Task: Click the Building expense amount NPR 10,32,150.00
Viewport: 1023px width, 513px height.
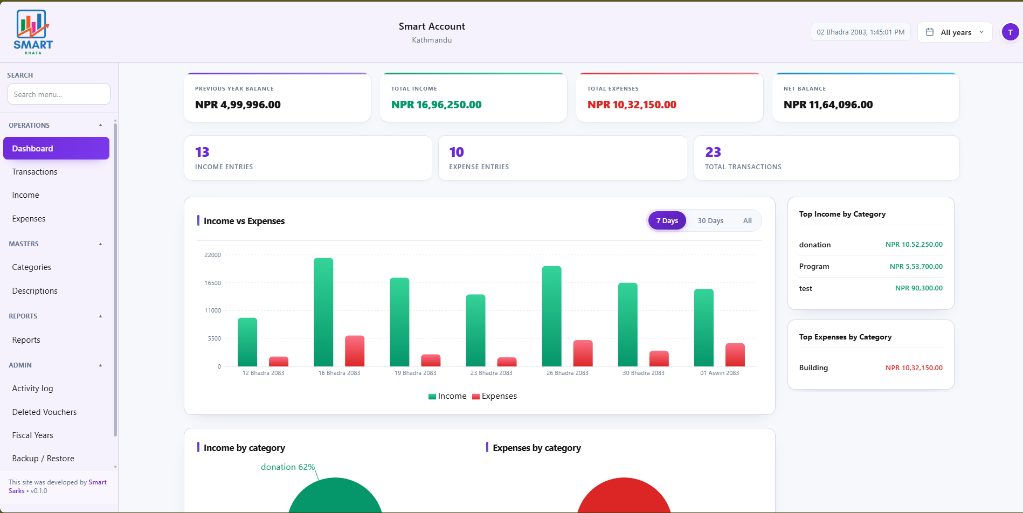Action: (914, 368)
